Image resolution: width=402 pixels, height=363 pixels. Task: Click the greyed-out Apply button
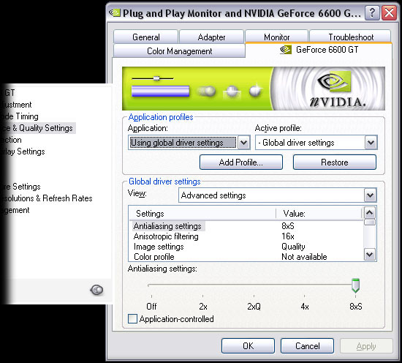point(366,346)
